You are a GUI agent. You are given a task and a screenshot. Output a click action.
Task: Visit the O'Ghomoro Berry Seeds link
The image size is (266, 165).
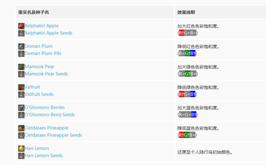click(50, 115)
